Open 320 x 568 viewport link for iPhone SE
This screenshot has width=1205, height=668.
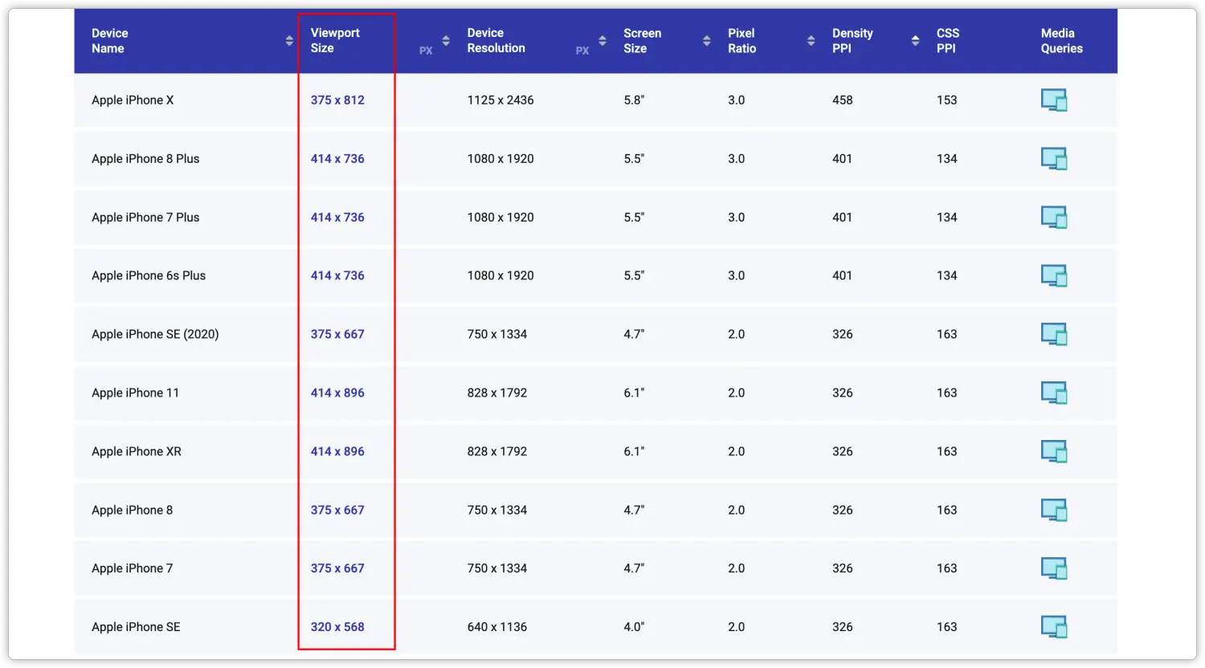pos(337,627)
